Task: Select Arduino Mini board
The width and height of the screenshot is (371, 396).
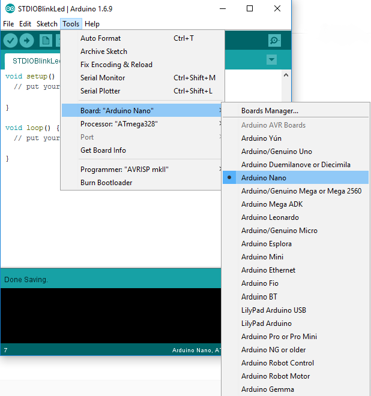Action: click(295, 256)
